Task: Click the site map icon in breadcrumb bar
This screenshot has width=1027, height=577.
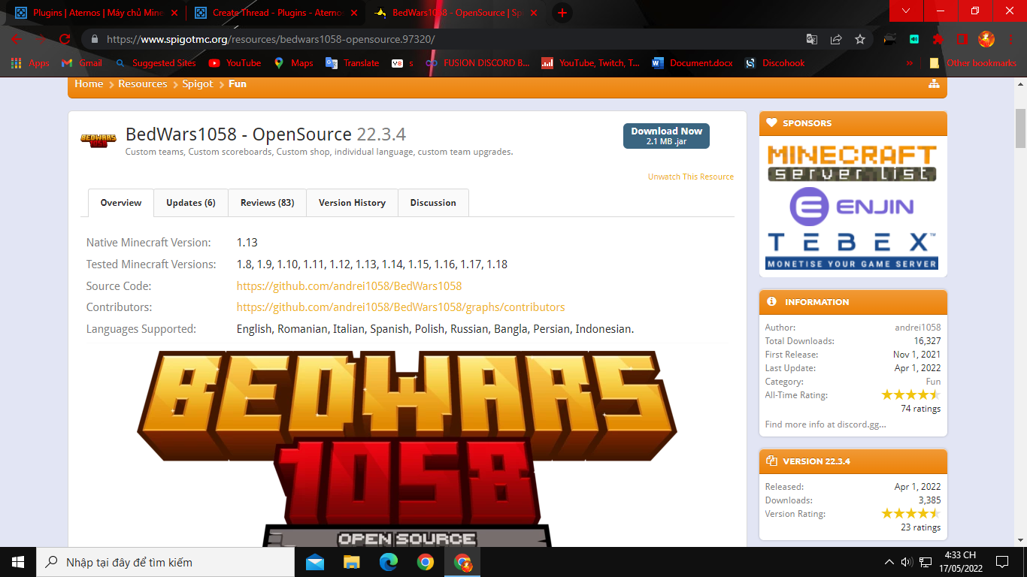Action: 934,84
